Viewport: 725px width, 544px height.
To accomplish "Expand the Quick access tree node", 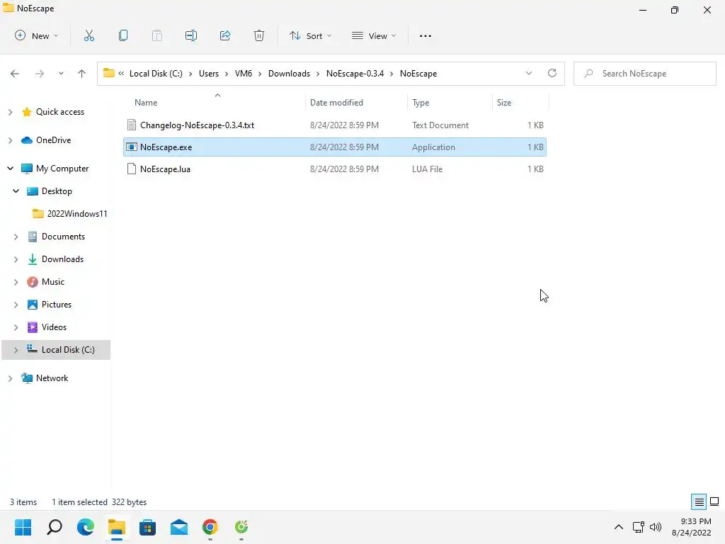I will pos(10,112).
